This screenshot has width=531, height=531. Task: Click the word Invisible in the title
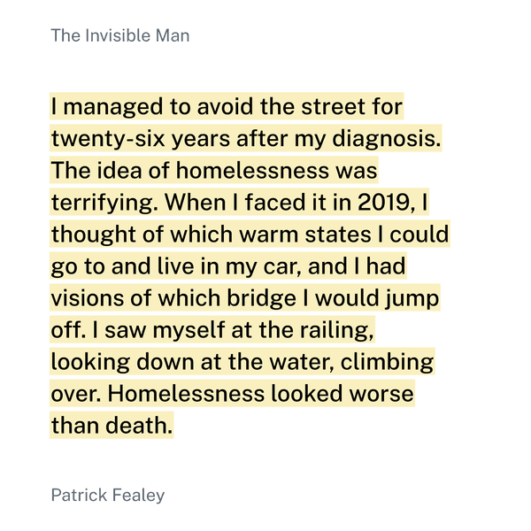pyautogui.click(x=118, y=35)
